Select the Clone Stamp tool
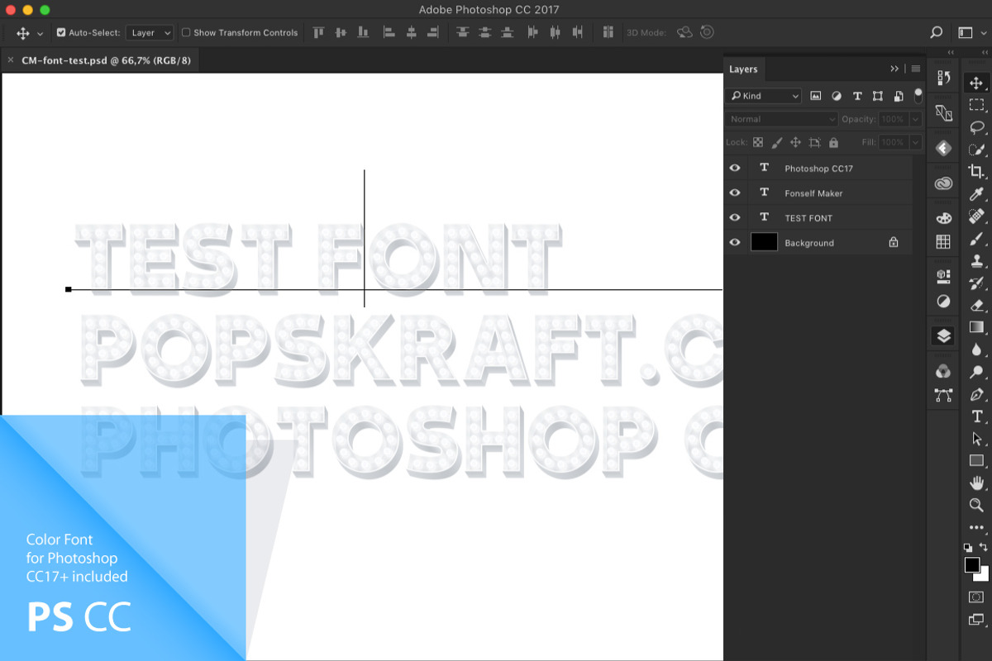Image resolution: width=992 pixels, height=661 pixels. [x=976, y=261]
